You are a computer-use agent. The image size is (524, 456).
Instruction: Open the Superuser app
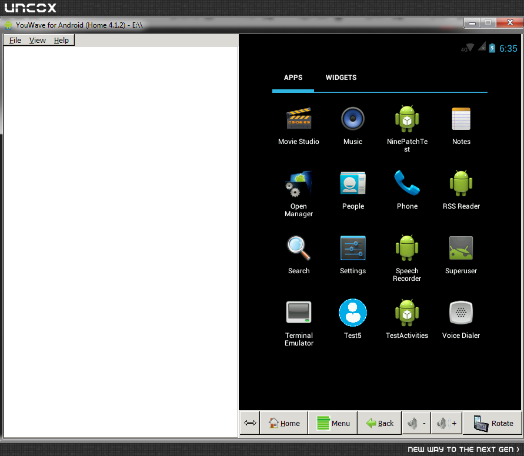click(461, 255)
